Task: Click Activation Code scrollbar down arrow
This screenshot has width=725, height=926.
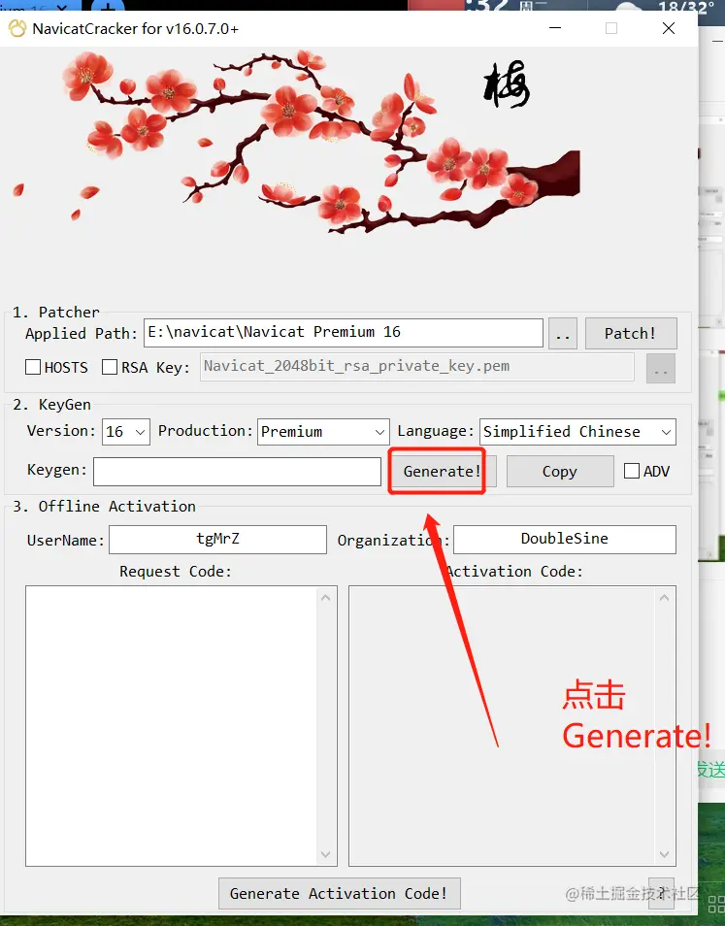Action: pyautogui.click(x=664, y=854)
